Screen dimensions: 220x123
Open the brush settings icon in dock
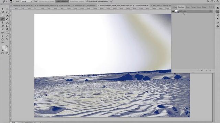(218, 23)
